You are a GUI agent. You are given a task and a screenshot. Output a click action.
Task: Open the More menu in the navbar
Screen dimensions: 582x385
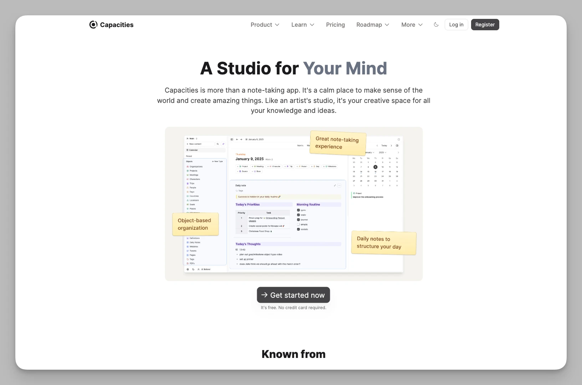[412, 25]
